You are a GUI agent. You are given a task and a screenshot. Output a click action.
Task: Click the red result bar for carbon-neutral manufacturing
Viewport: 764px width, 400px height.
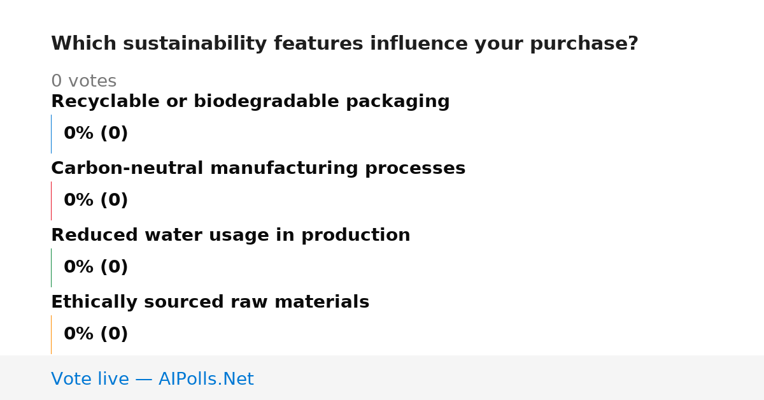51,201
